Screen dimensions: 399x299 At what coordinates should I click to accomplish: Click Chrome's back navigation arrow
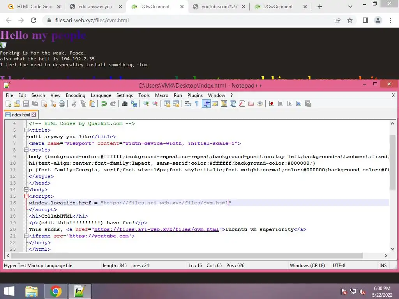coord(9,20)
